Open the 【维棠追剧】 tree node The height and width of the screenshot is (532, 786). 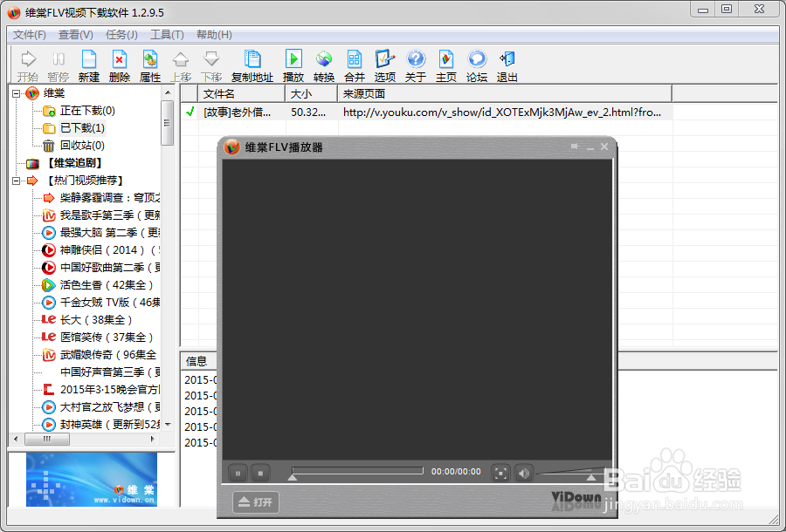pos(74,163)
